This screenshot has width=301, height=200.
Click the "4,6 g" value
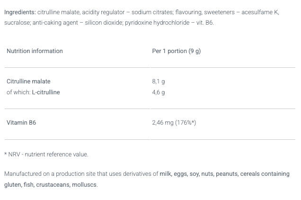[159, 92]
